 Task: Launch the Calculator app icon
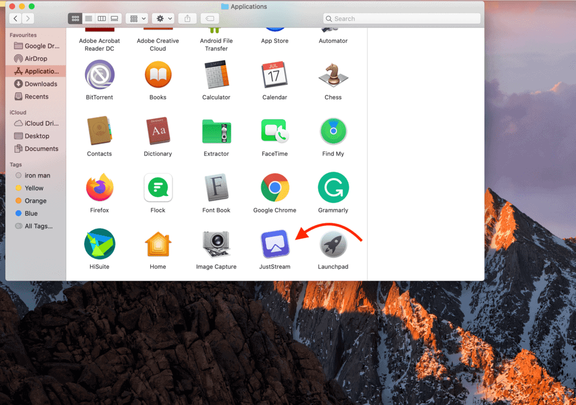point(217,75)
